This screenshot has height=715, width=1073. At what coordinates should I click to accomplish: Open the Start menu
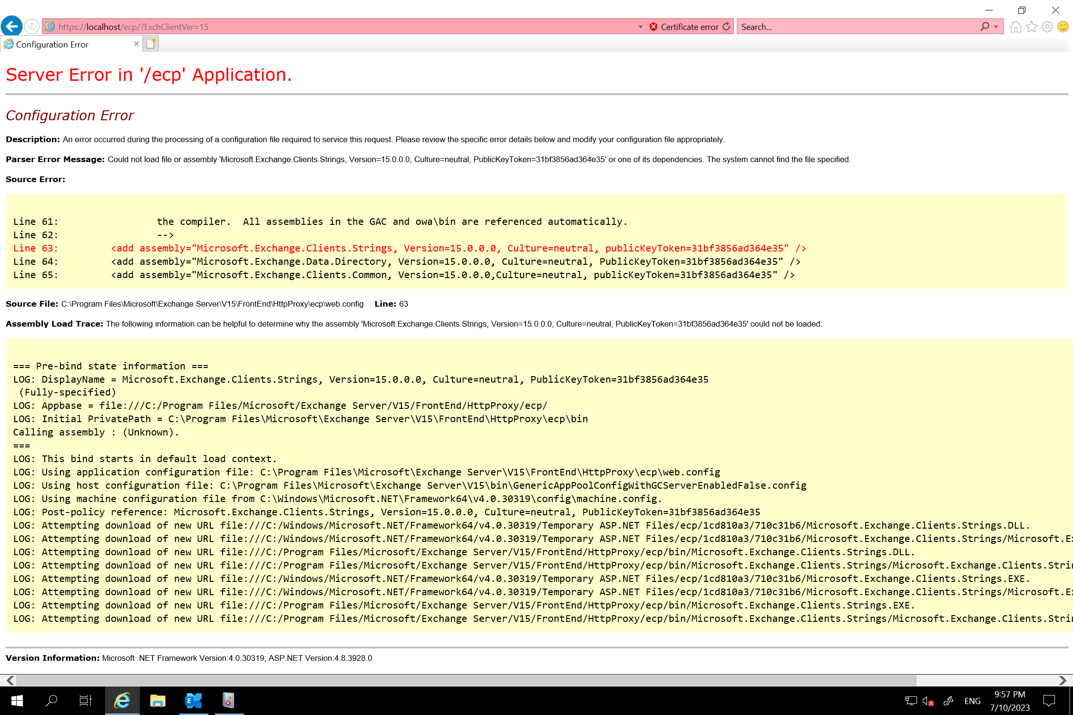pos(17,700)
